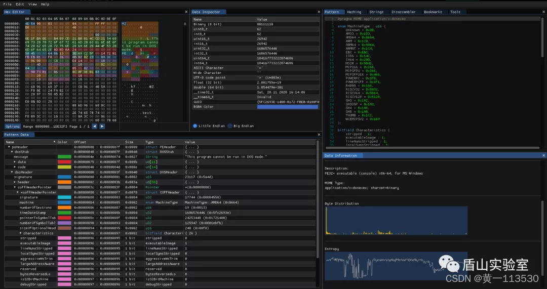Go to previous page in Hex Editor
547x289 pixels.
95,126
